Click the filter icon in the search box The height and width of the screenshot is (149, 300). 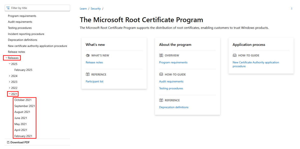[8, 8]
